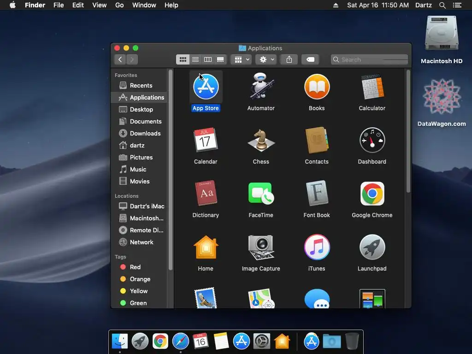Select Remote Disc location in sidebar
The width and height of the screenshot is (472, 354).
[139, 230]
